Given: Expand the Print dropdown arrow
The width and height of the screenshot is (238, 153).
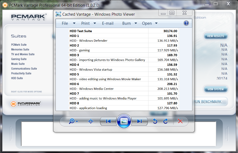Looking at the screenshot, I should pos(95,23).
